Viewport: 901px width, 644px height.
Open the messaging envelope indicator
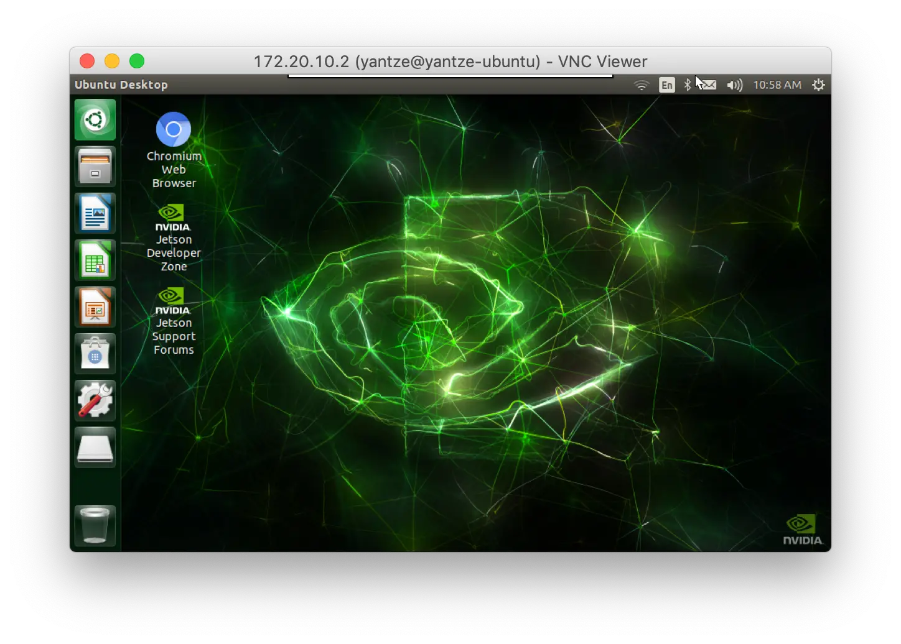[x=708, y=85]
